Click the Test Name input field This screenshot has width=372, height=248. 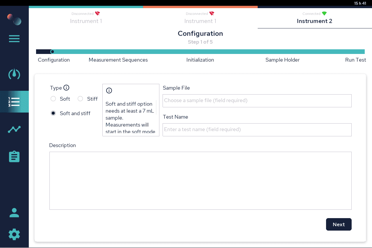pyautogui.click(x=257, y=130)
